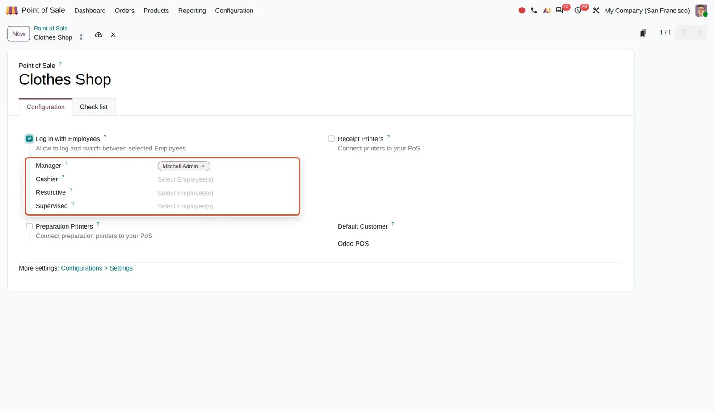Image resolution: width=715 pixels, height=412 pixels.
Task: Remove Mitchell Admin tag from Manager
Action: 202,166
